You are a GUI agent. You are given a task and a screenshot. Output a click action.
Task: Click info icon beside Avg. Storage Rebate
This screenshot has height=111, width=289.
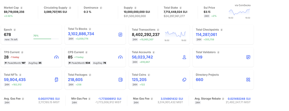coord(223,99)
